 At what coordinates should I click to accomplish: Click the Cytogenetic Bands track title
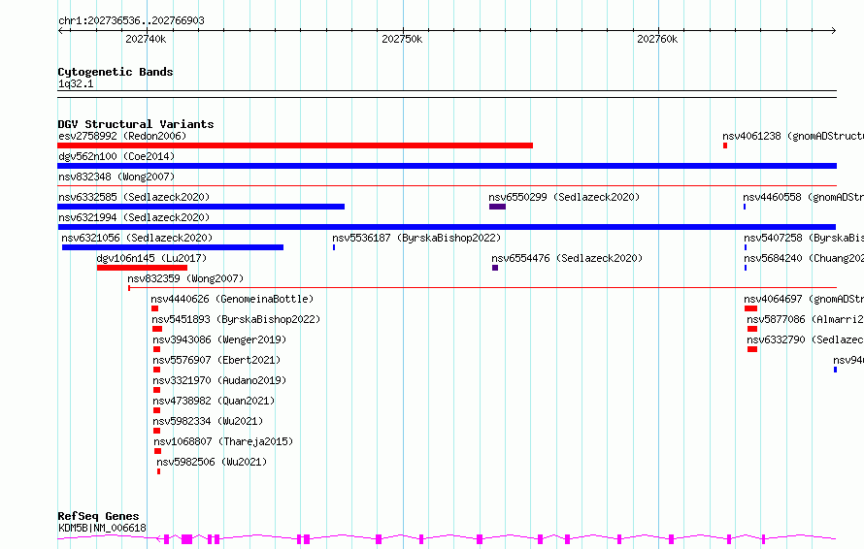point(116,72)
